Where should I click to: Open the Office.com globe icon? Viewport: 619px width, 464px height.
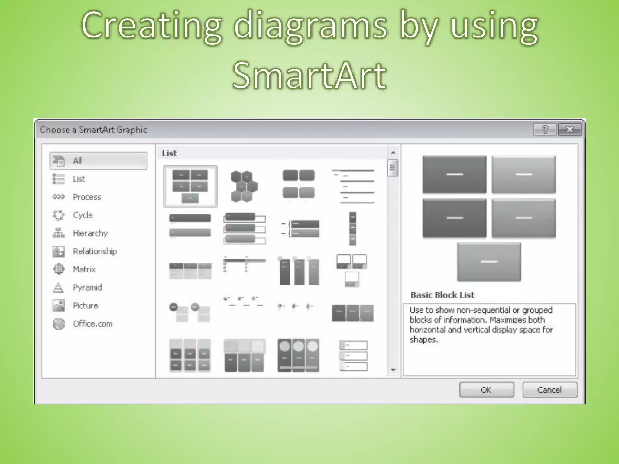tap(59, 324)
